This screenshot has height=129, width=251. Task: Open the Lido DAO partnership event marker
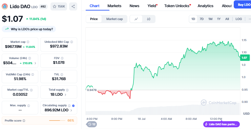pos(222,124)
